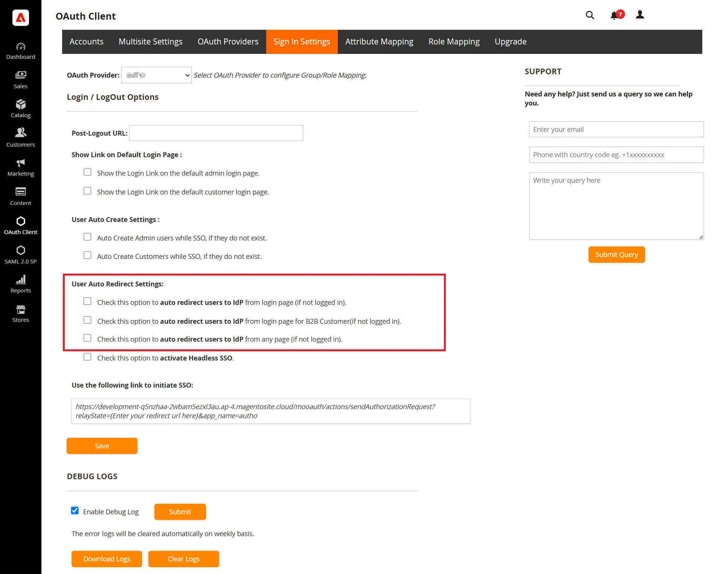Check activate Headless SSO option
The width and height of the screenshot is (723, 574).
(87, 357)
